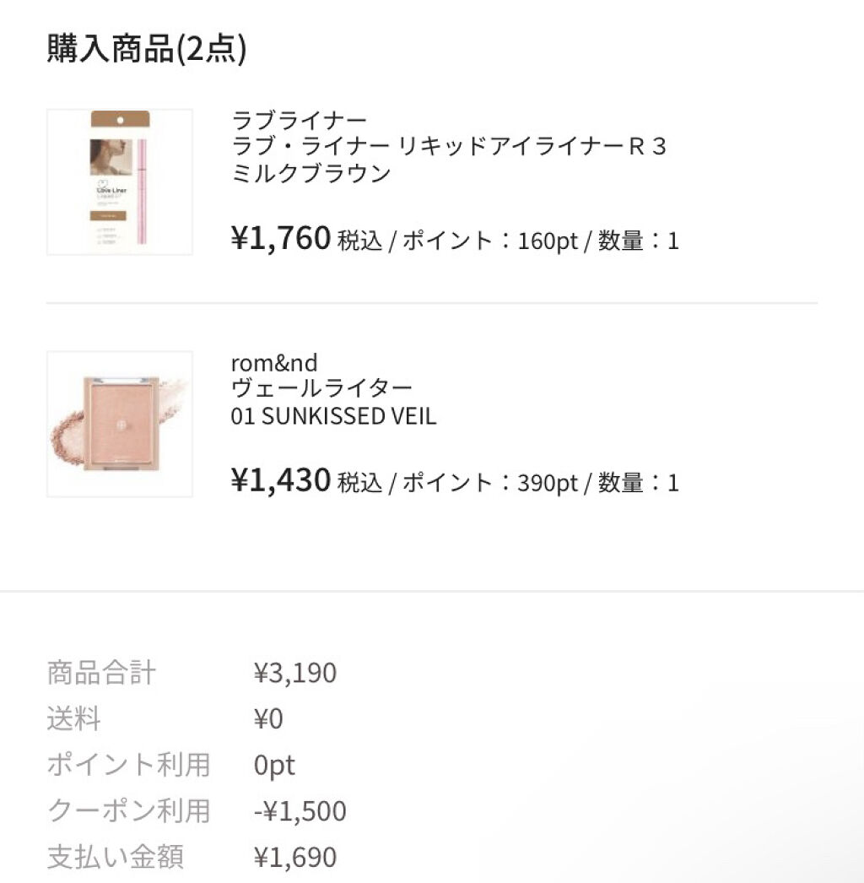This screenshot has width=864, height=883.
Task: Click the クーポン利用 label
Action: tap(127, 810)
